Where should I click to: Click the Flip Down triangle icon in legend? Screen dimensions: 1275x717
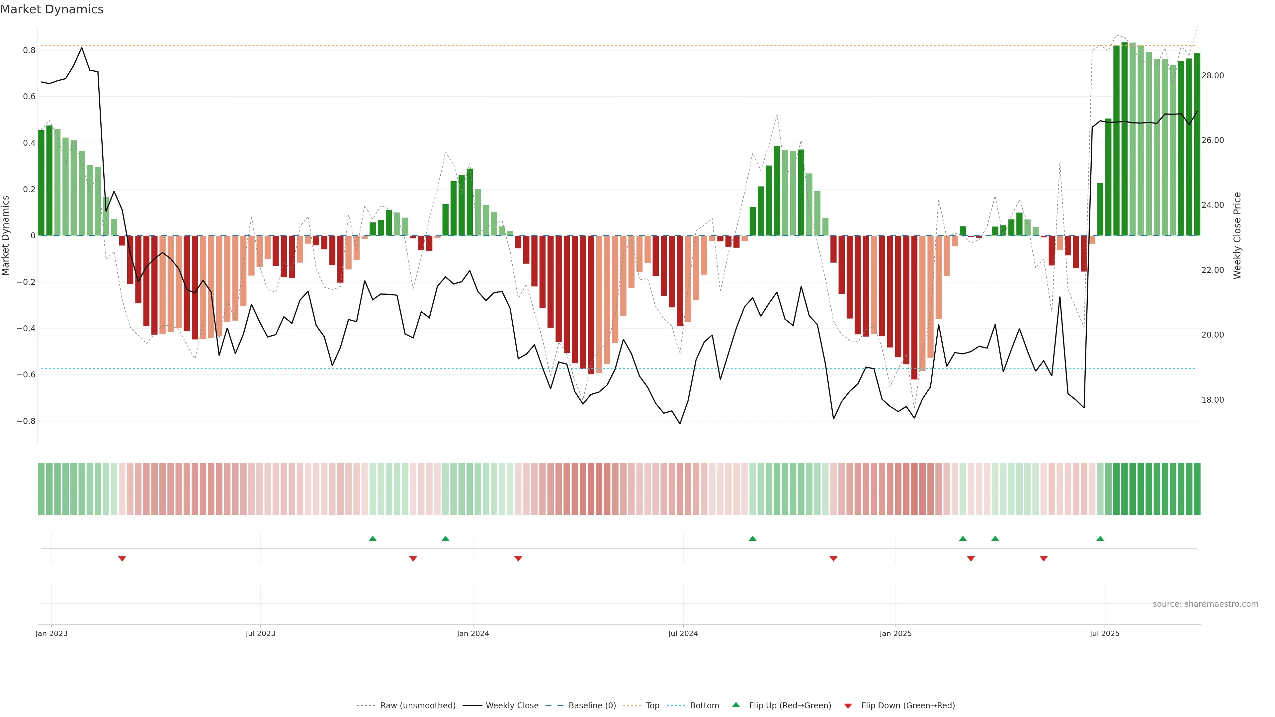(848, 706)
